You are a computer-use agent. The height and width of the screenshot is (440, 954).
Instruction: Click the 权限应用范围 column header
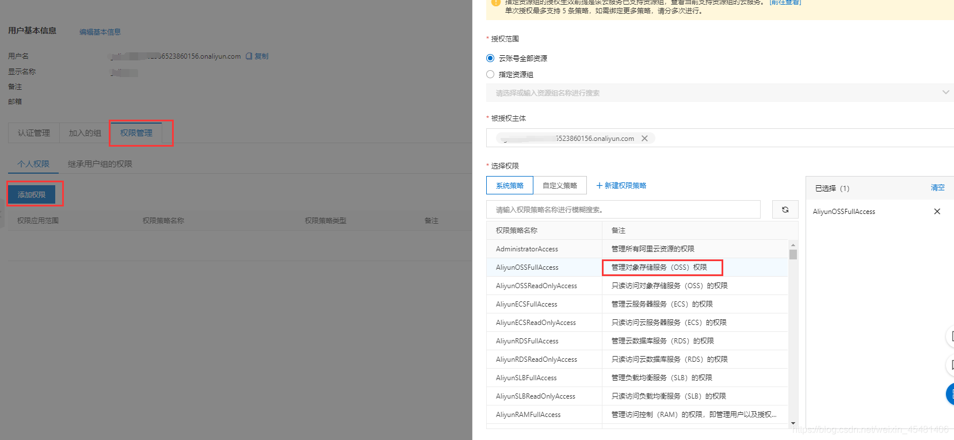(38, 221)
